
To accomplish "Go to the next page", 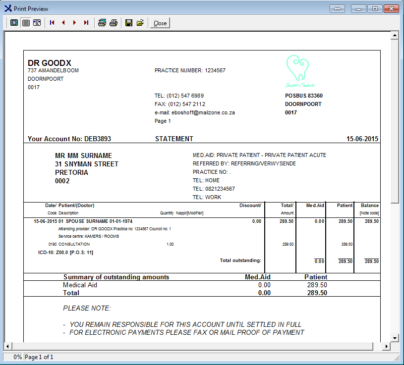I will (75, 23).
